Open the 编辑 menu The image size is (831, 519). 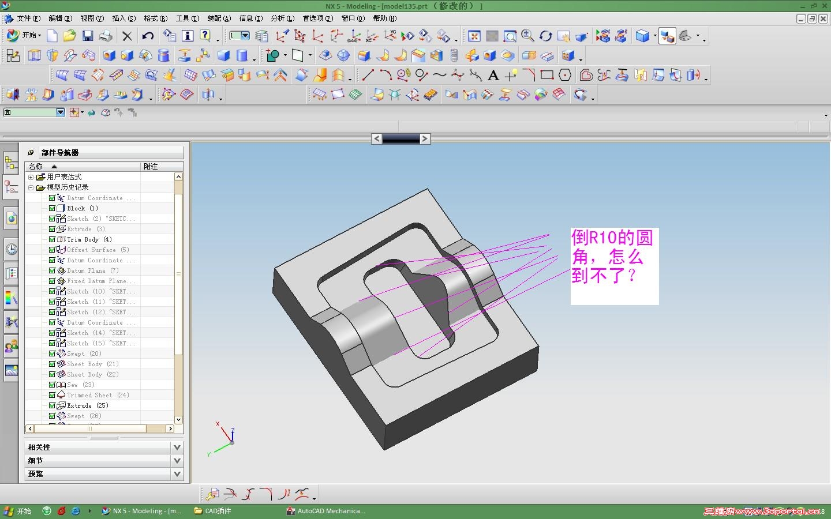(x=60, y=18)
